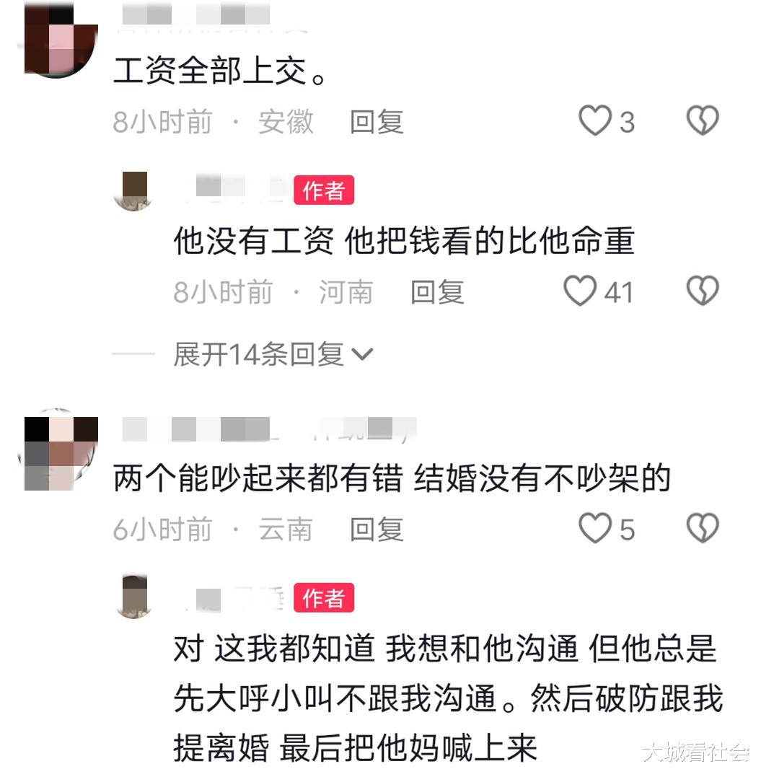Image resolution: width=761 pixels, height=777 pixels.
Task: Like the Yunnan comment with 5 likes
Action: pos(594,528)
